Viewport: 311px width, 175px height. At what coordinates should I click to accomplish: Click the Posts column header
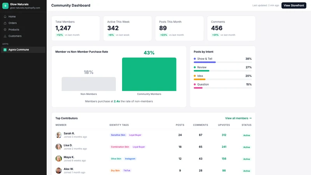tap(180, 125)
